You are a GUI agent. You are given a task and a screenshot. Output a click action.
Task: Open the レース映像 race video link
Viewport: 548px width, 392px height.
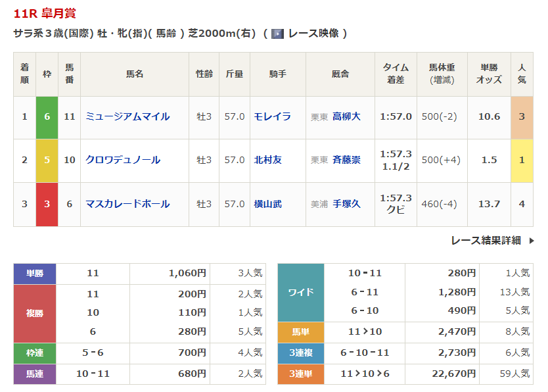pos(313,34)
